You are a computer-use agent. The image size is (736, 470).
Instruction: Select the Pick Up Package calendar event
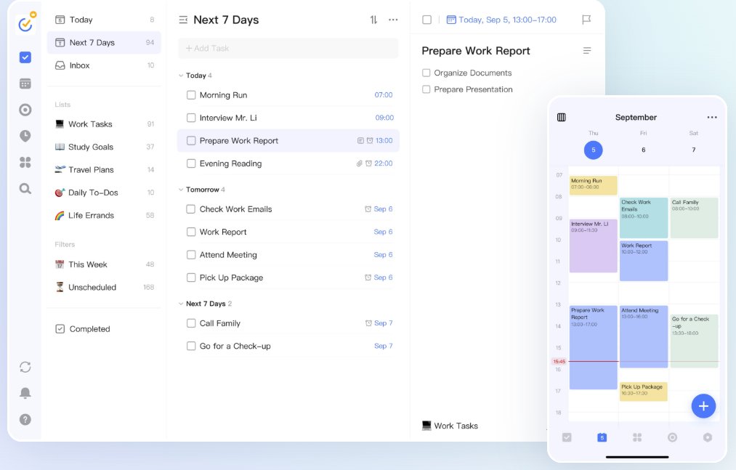[644, 392]
